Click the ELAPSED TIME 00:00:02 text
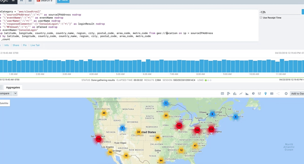 pos(130,80)
